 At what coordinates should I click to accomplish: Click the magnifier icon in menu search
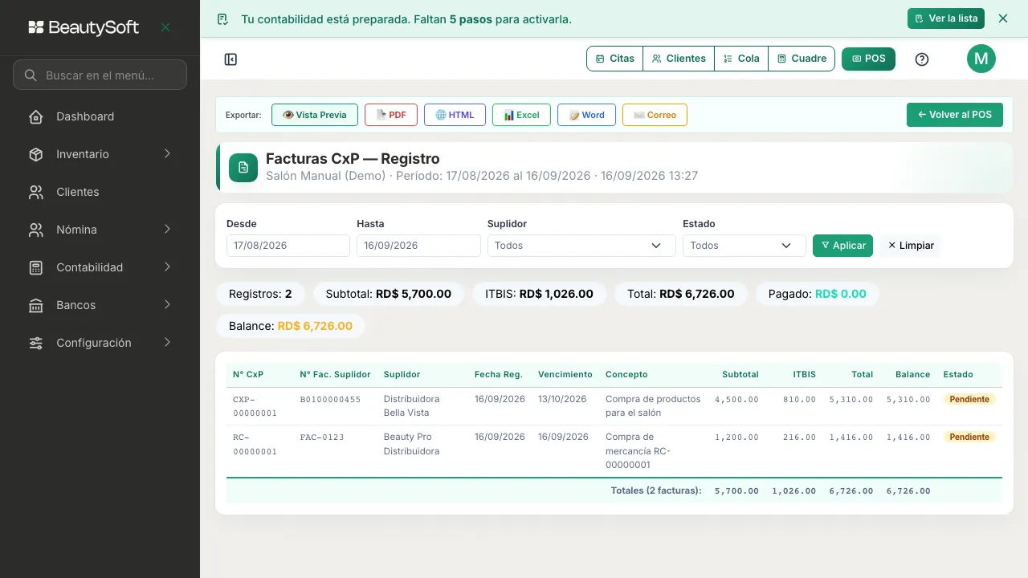(x=31, y=75)
